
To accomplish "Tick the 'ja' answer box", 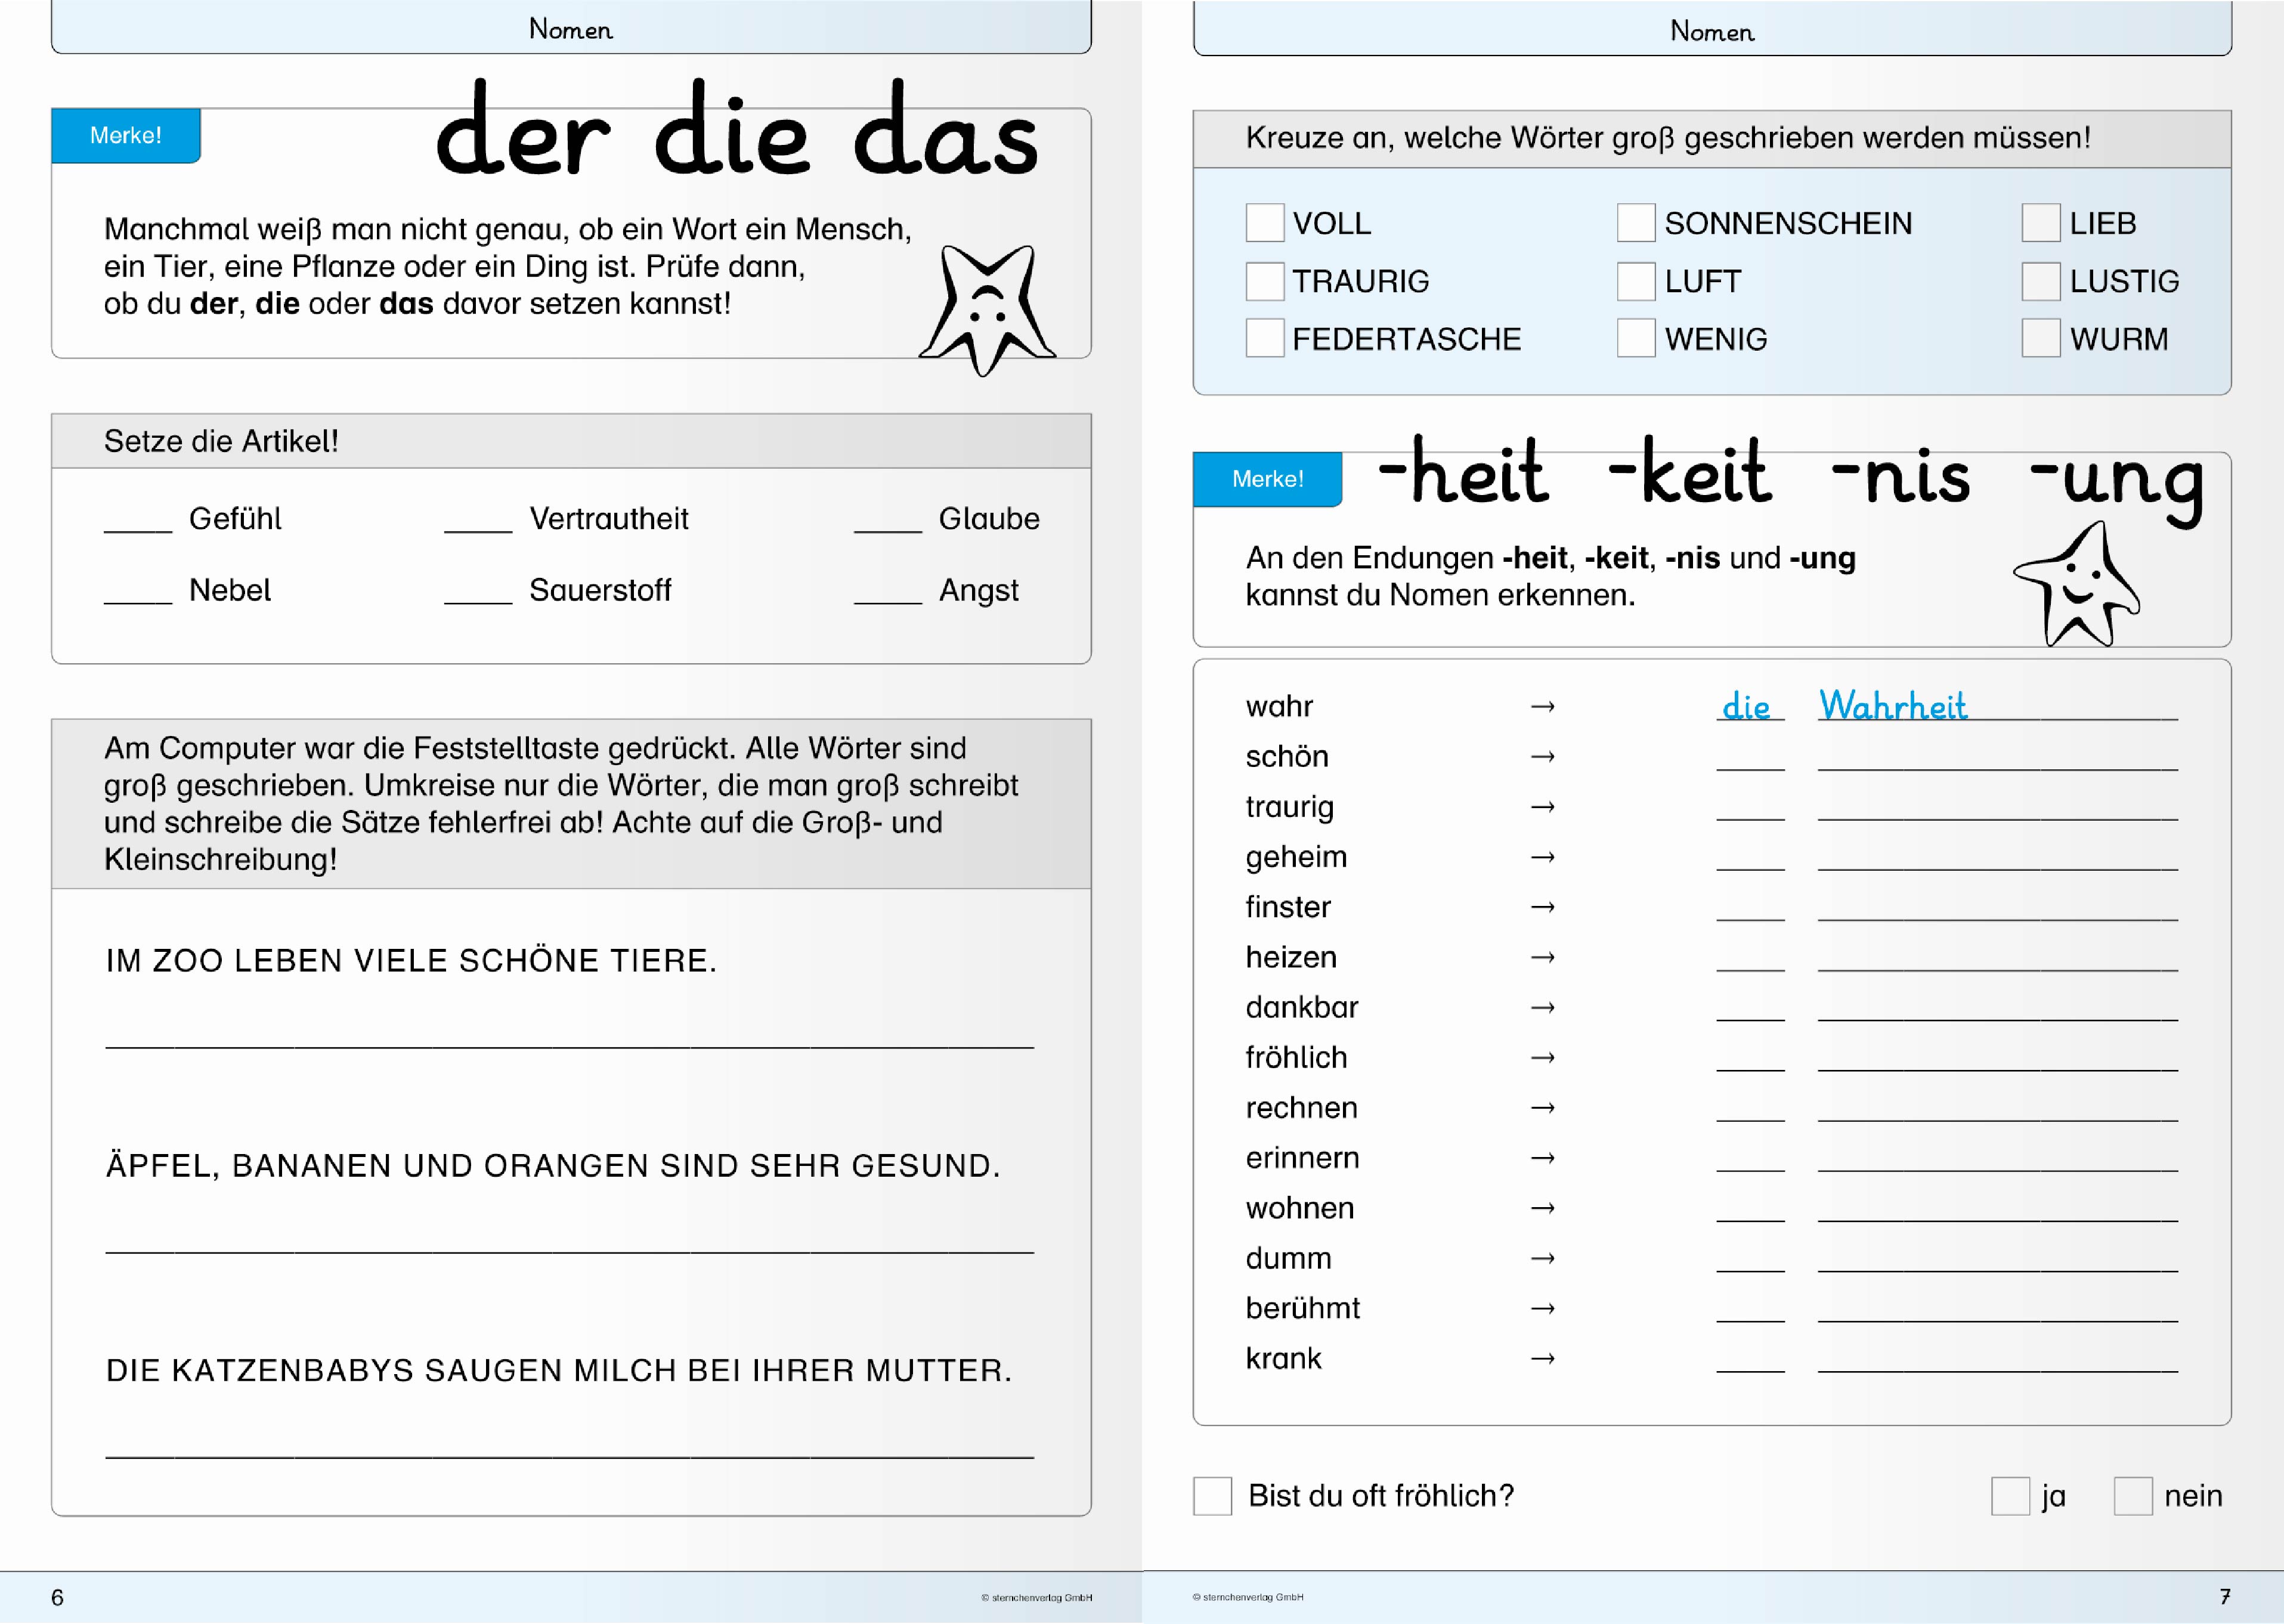I will (x=2010, y=1496).
